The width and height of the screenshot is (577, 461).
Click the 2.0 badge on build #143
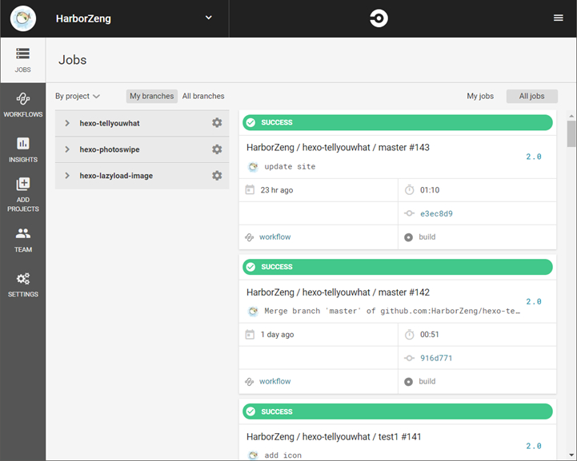[x=534, y=157]
